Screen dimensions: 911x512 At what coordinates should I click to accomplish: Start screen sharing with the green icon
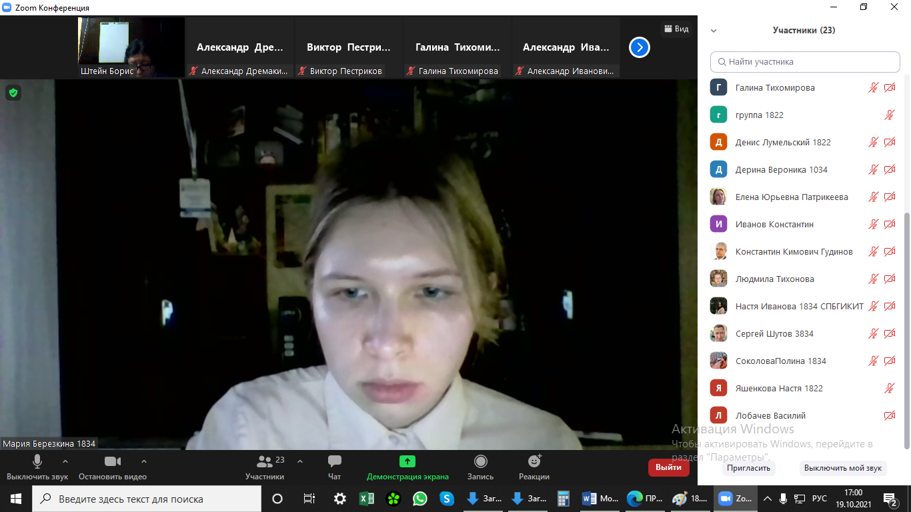[407, 461]
